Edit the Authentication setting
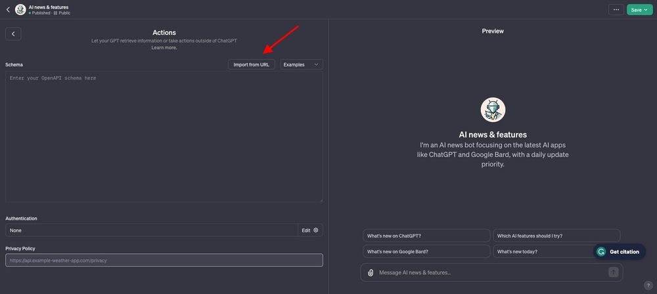This screenshot has width=657, height=294. pyautogui.click(x=310, y=230)
